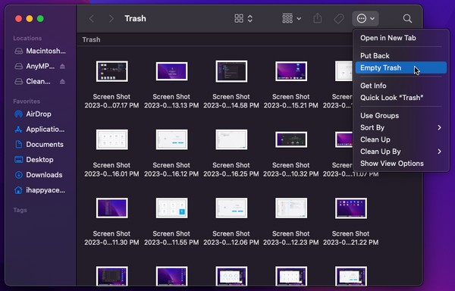Choose Empty Trash from the menu
455x291 pixels.
tap(400, 67)
